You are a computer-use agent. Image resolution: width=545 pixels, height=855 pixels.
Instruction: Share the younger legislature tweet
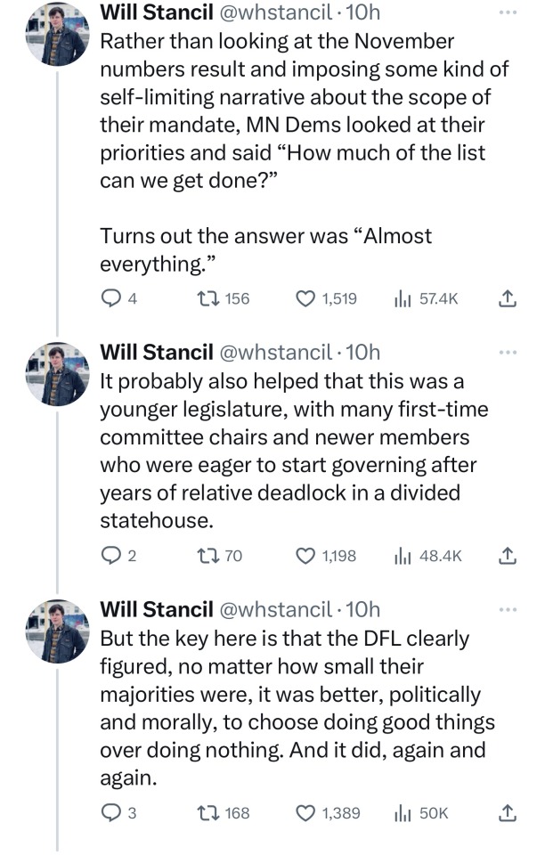pos(507,556)
